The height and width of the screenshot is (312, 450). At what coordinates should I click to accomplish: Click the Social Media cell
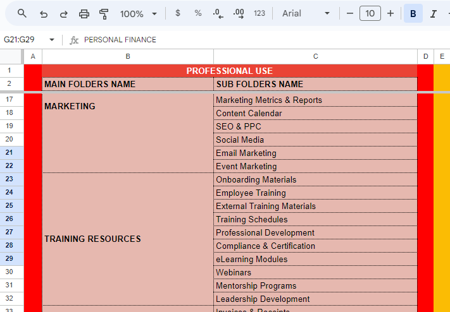(x=315, y=140)
